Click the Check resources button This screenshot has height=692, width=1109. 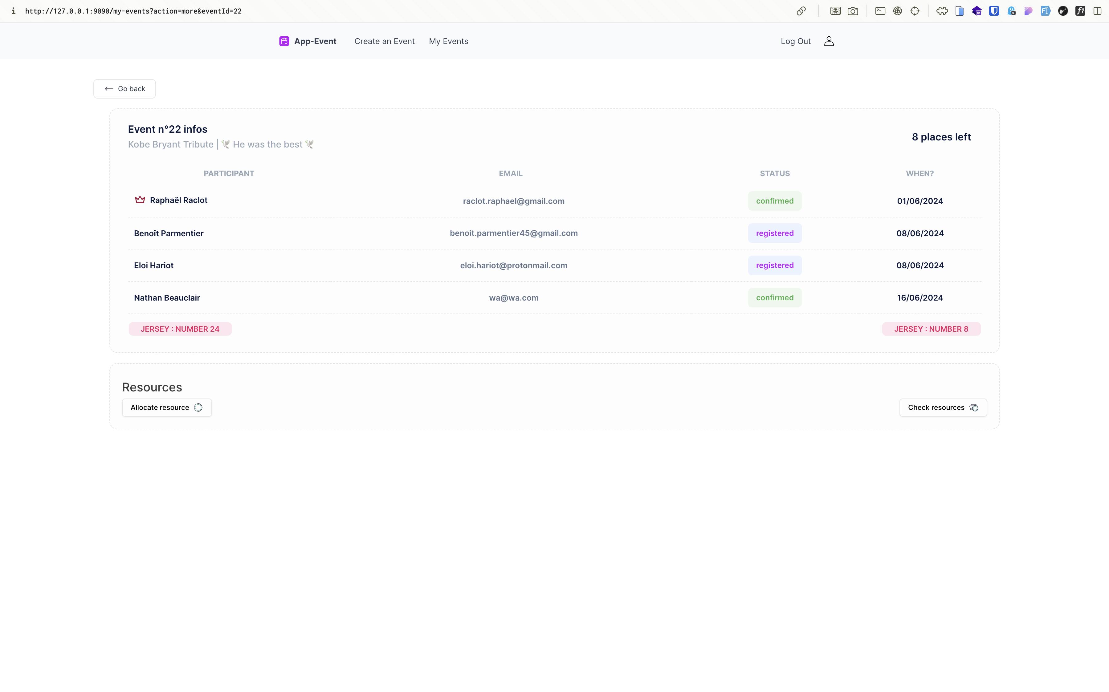(x=942, y=407)
